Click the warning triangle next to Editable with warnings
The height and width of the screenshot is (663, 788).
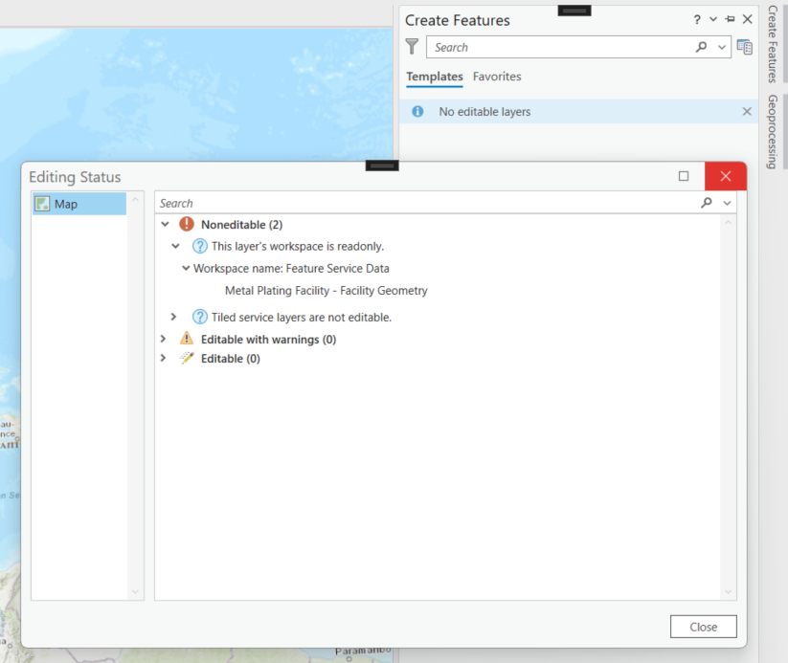click(x=186, y=337)
